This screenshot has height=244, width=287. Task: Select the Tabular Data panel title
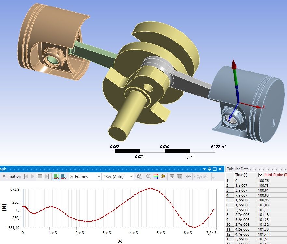click(x=238, y=169)
